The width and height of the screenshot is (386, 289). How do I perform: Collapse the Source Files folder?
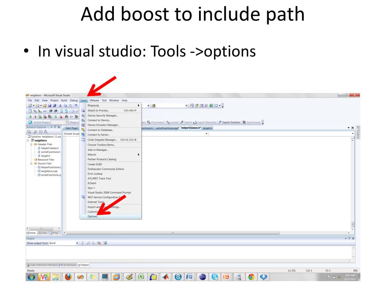click(31, 163)
